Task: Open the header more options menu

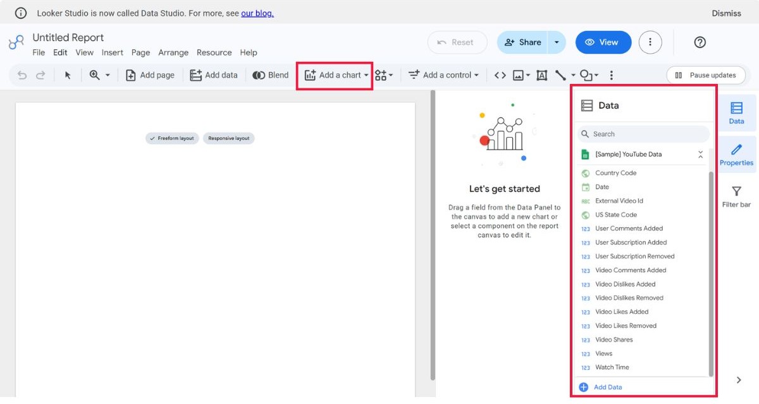Action: [650, 42]
